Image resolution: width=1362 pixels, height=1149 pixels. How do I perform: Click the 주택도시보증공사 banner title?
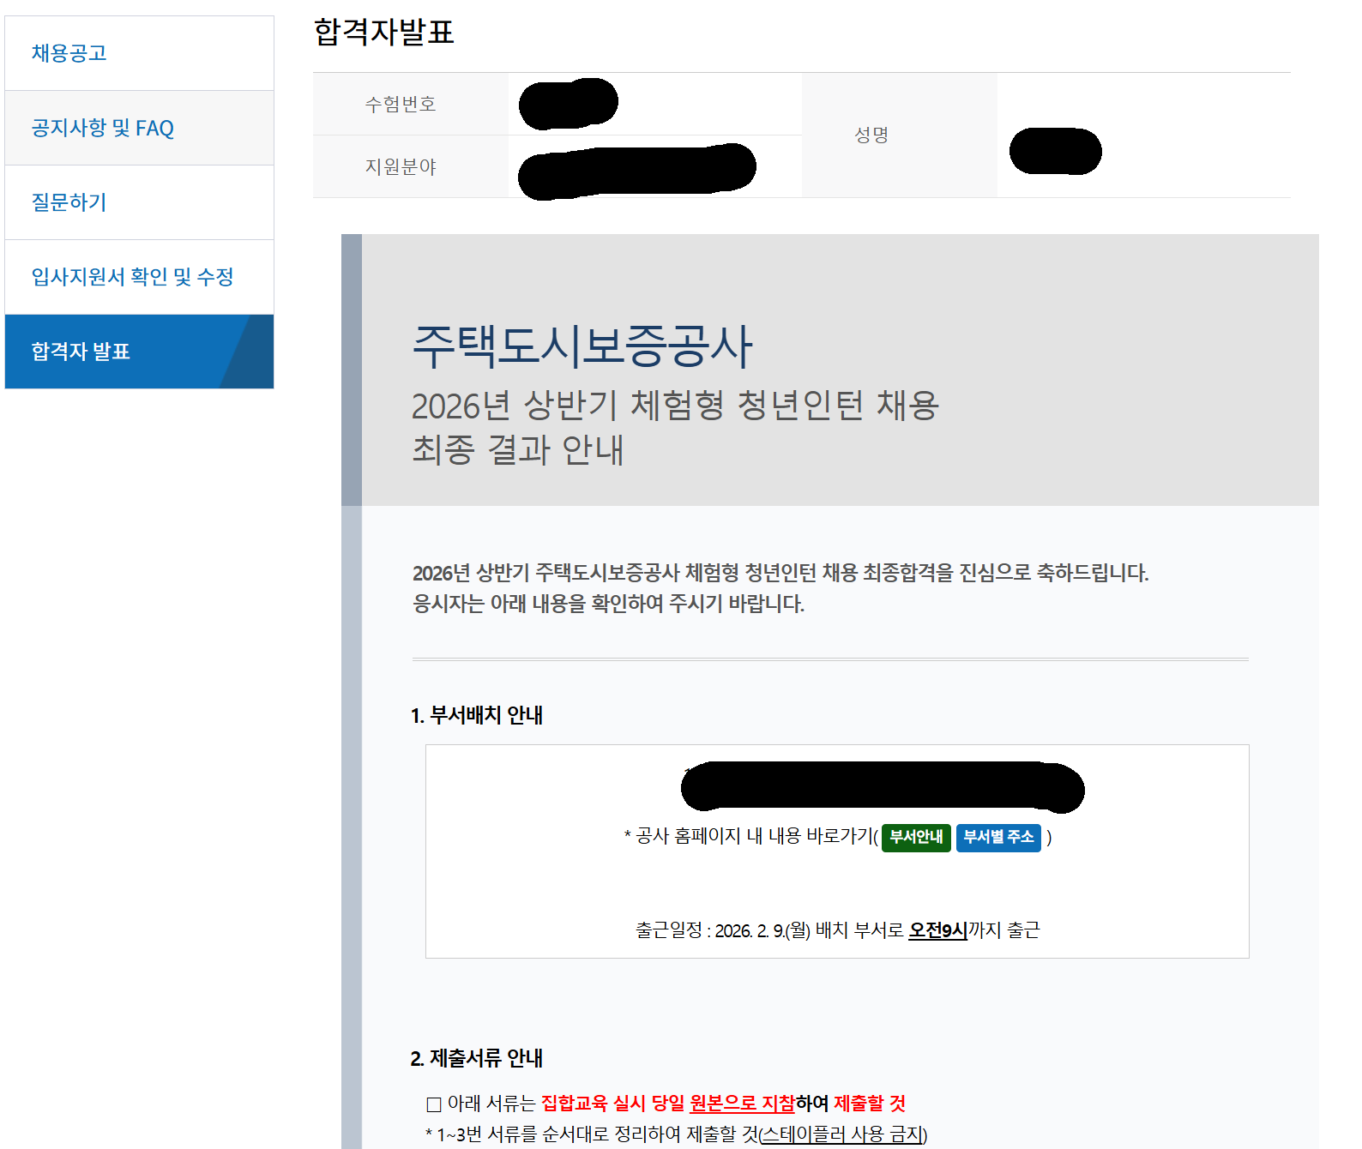582,346
